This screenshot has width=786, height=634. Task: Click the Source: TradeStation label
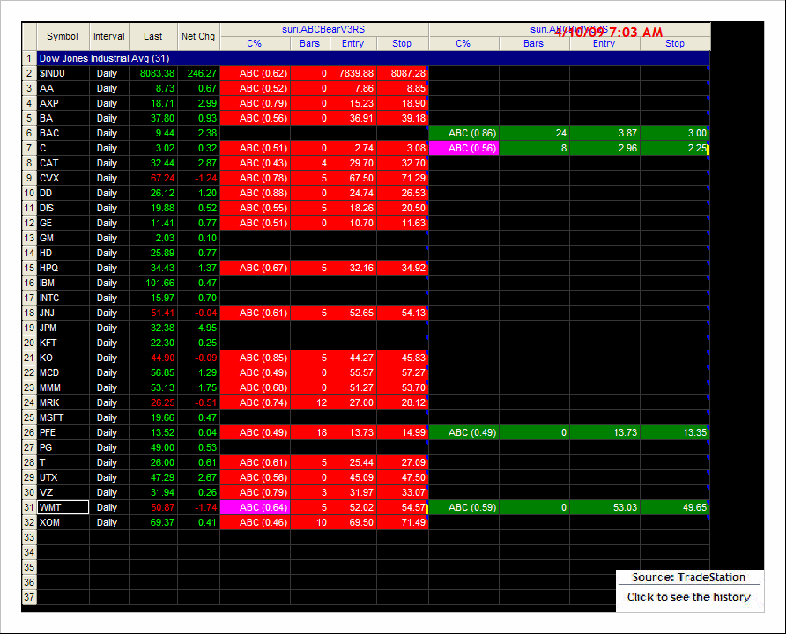(688, 578)
